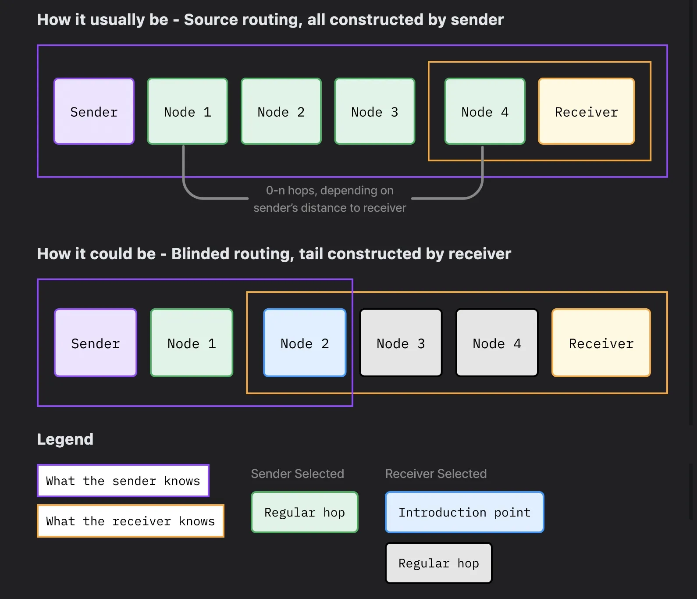Click the Sender box in source routing diagram

click(x=94, y=111)
